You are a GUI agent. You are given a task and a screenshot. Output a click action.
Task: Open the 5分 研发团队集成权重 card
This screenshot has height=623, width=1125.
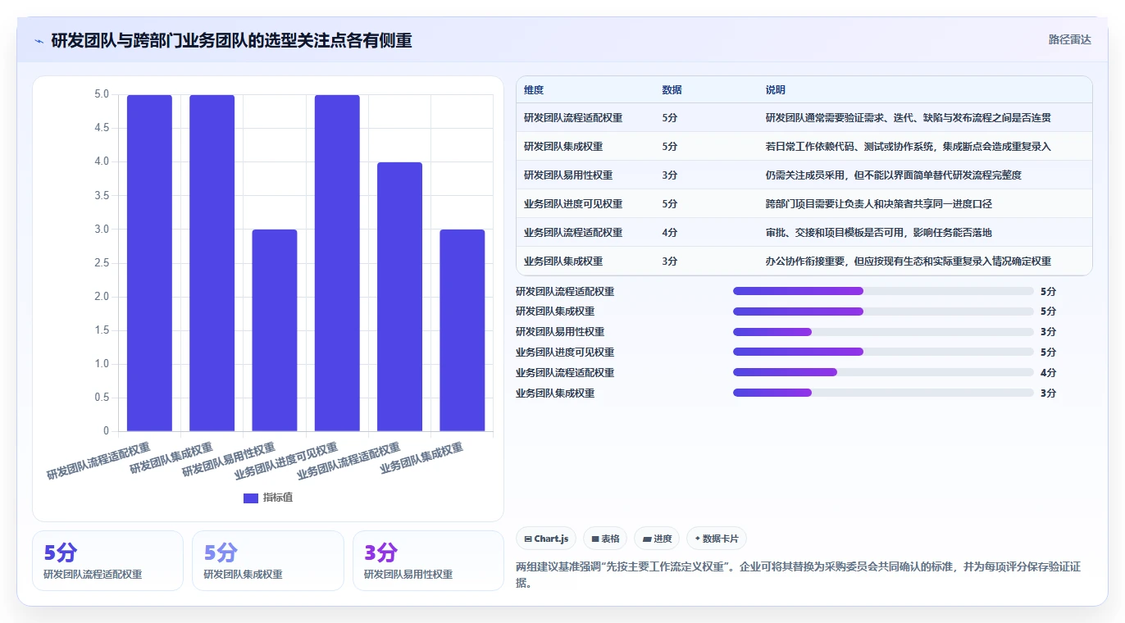point(267,561)
